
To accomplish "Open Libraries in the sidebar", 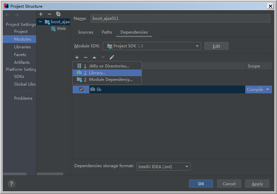I will pyautogui.click(x=22, y=47).
